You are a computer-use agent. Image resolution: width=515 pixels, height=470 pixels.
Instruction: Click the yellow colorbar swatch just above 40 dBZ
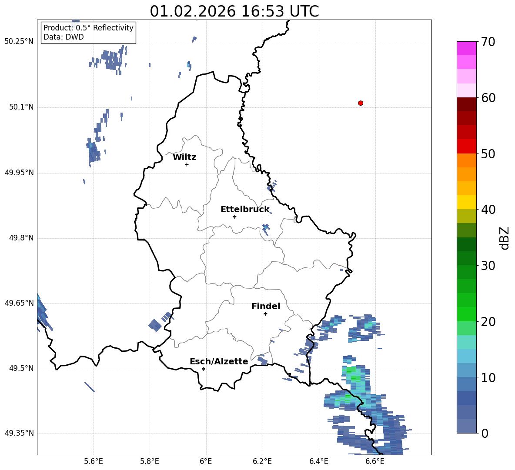click(466, 202)
